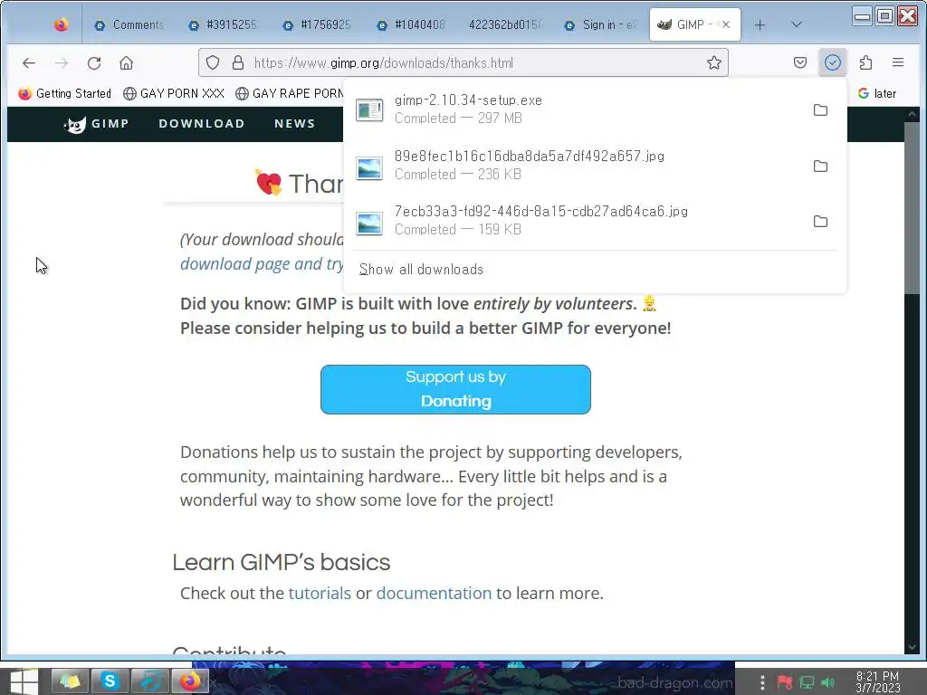Open new tab with plus button
Viewport: 927px width, 695px height.
click(x=760, y=24)
